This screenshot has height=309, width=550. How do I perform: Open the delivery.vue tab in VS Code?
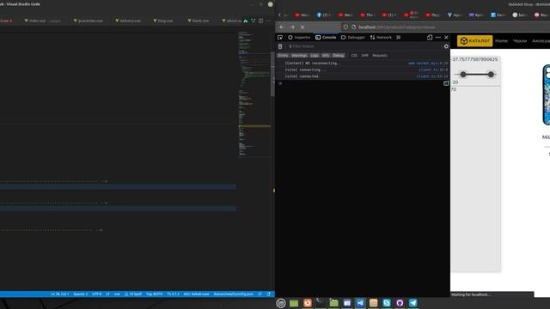128,21
